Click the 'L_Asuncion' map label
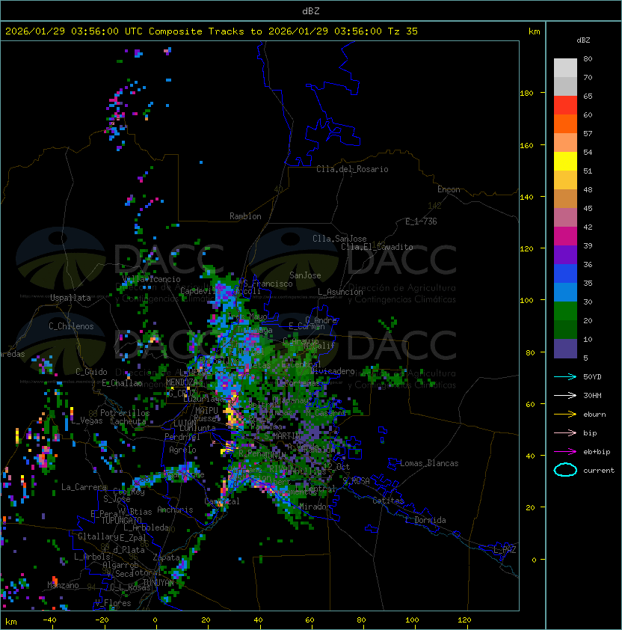The width and height of the screenshot is (622, 630). tap(340, 292)
